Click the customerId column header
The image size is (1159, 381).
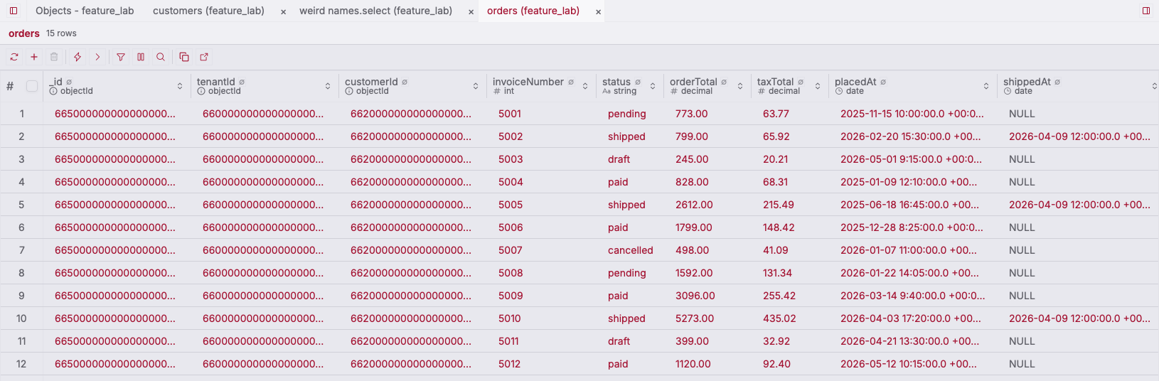click(412, 86)
